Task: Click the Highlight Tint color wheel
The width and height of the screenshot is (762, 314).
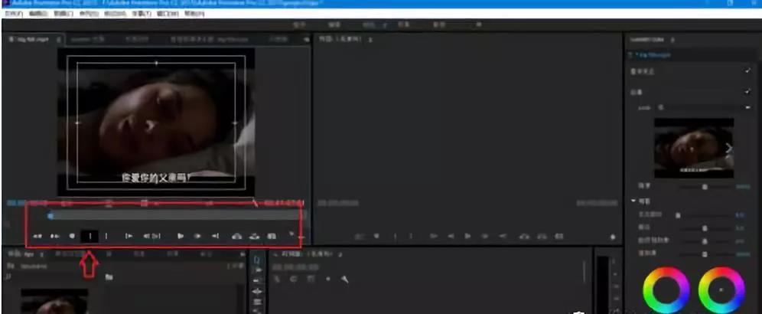Action: tap(721, 290)
